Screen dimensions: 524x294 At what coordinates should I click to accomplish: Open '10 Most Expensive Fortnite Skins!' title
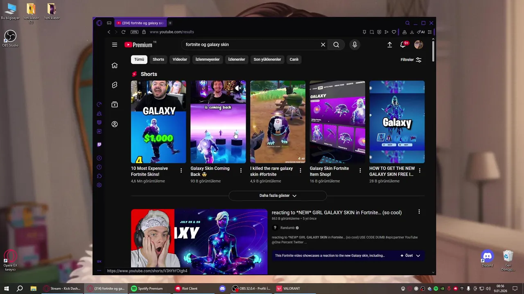(149, 171)
